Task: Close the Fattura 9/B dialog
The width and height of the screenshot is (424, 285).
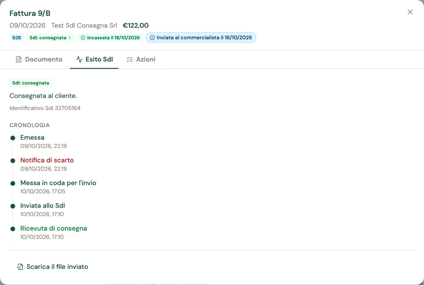Action: tap(410, 12)
